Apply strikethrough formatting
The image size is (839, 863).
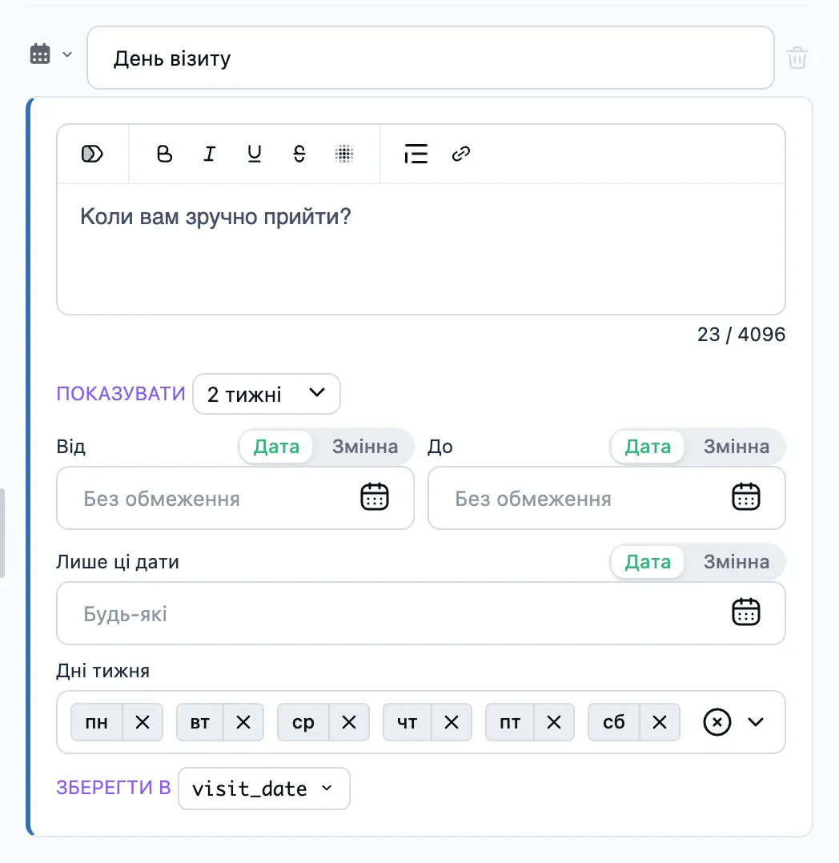[x=299, y=154]
